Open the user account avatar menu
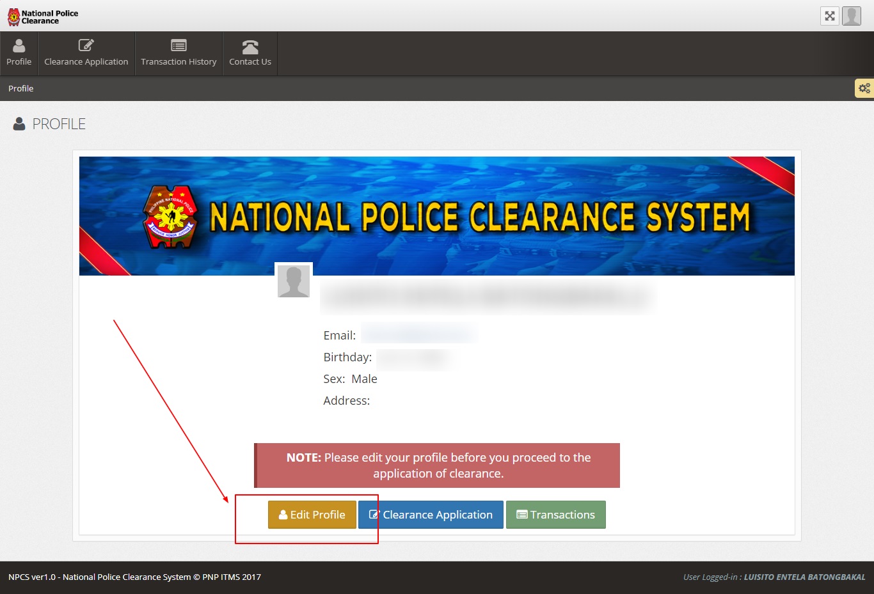Screen dimensions: 874x594 (852, 16)
